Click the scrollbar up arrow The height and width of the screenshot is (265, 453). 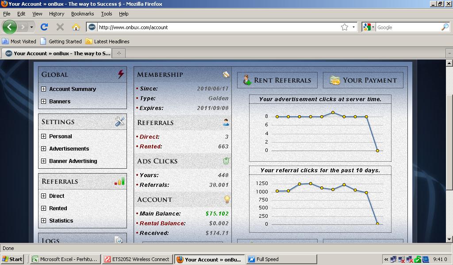point(449,63)
